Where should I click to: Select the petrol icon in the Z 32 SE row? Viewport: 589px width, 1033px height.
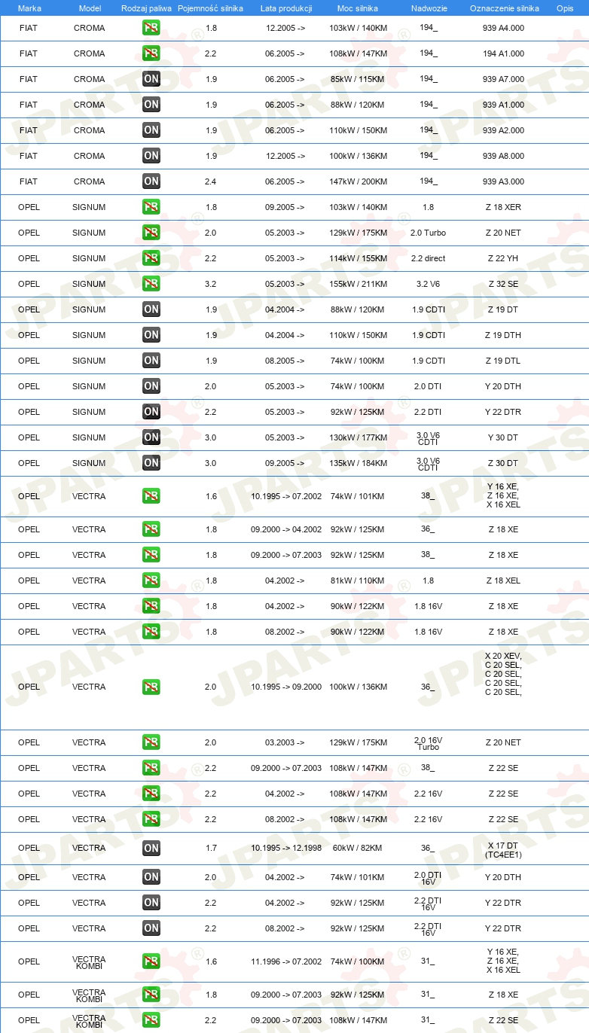[151, 284]
